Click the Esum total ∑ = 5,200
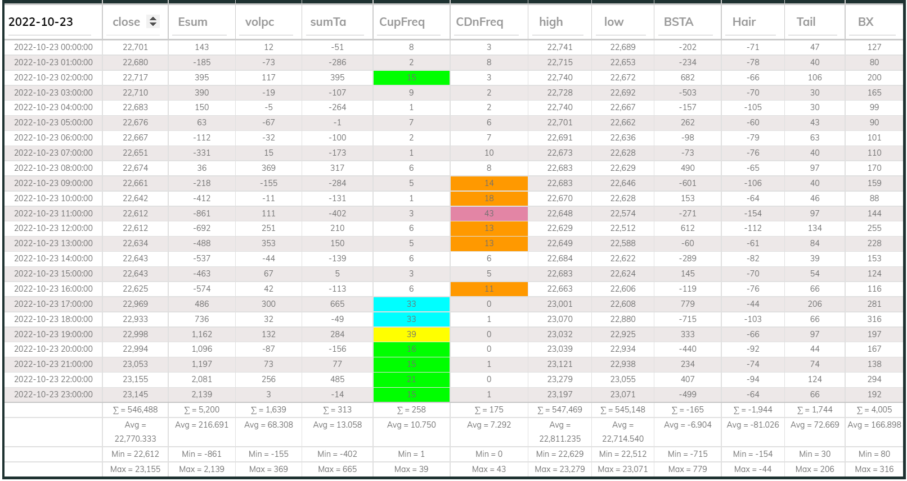This screenshot has width=907, height=481. [202, 410]
